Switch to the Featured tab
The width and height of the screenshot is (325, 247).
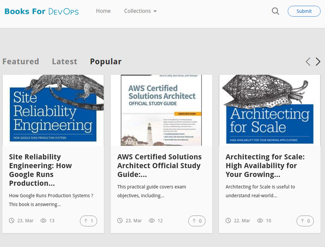[x=21, y=61]
